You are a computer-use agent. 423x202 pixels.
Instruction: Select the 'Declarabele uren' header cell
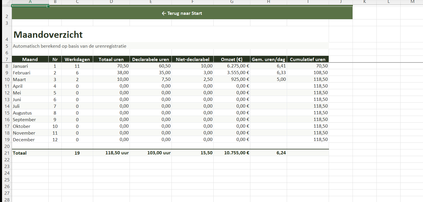click(151, 59)
